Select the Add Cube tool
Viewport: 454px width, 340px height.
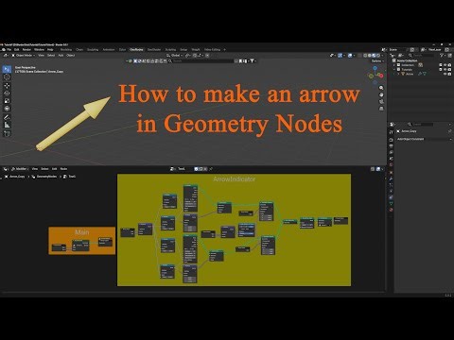(x=7, y=134)
